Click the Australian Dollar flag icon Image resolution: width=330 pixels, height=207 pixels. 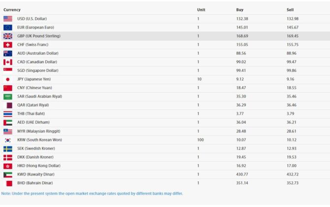8,53
